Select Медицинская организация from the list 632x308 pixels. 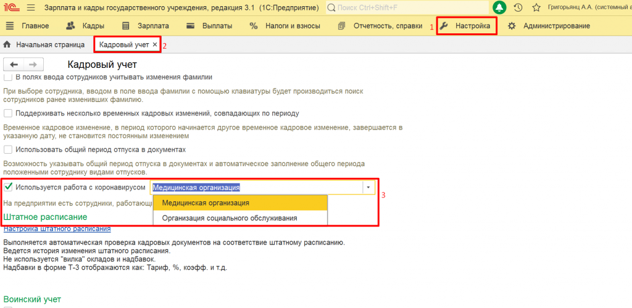coord(240,203)
